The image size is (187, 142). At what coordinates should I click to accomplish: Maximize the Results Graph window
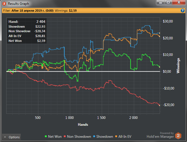point(168,2)
